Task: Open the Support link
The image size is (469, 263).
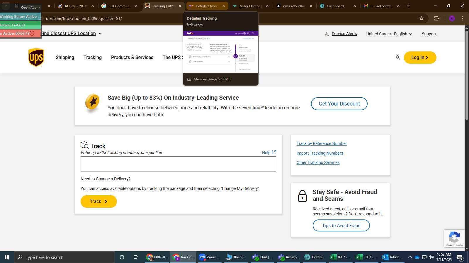Action: tap(429, 34)
